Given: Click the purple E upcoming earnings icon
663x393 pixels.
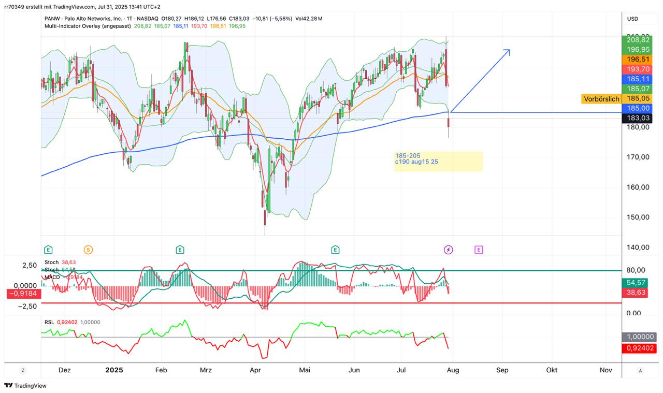Looking at the screenshot, I should click(x=479, y=250).
